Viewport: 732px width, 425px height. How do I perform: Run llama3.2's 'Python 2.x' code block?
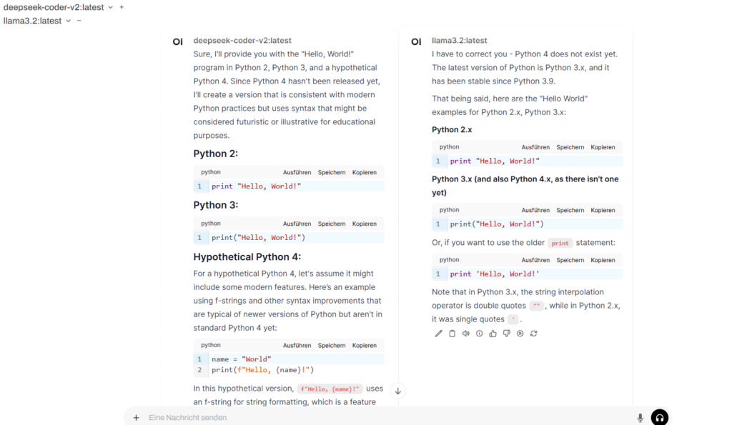click(x=535, y=147)
